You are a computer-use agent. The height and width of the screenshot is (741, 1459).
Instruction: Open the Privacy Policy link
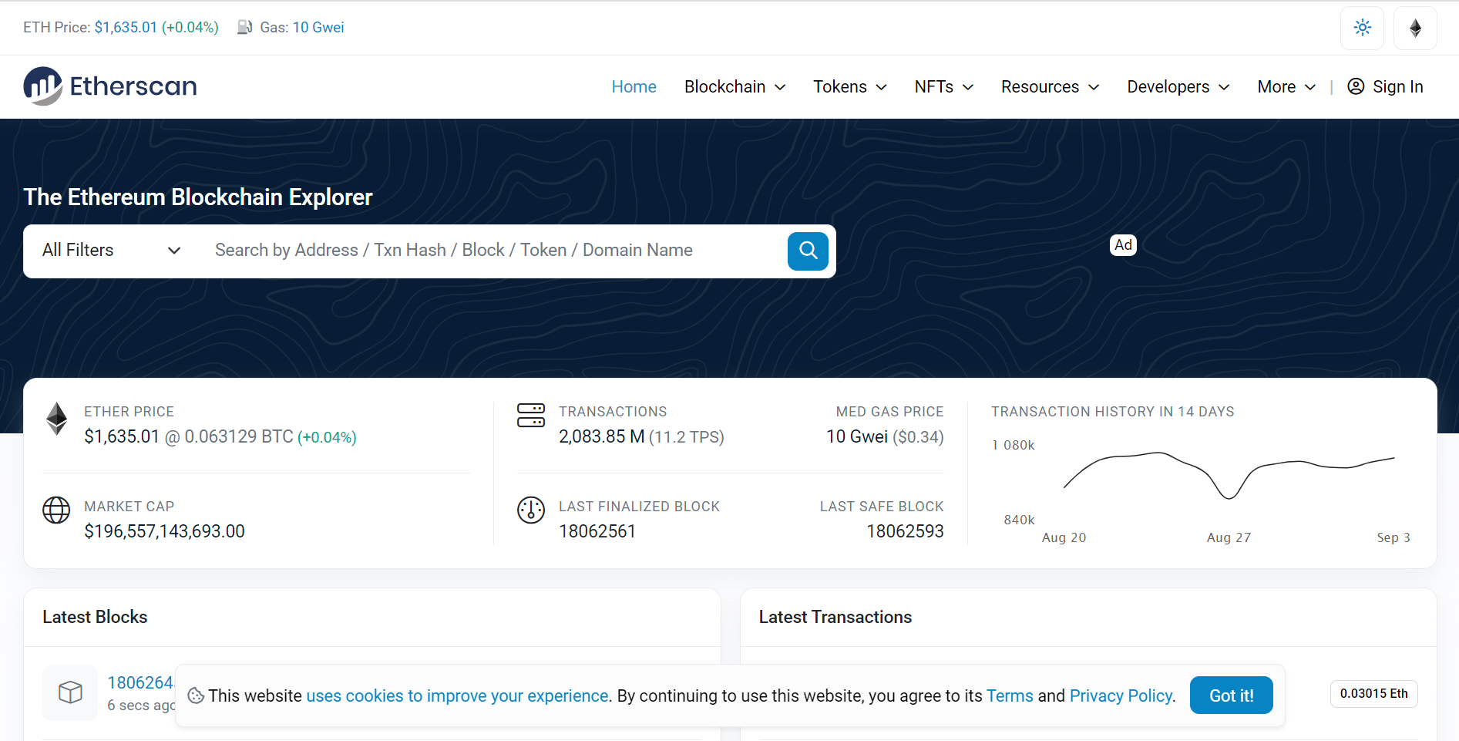tap(1121, 696)
